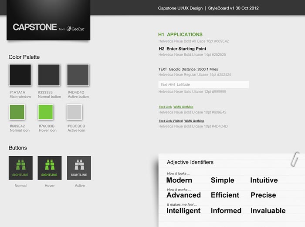Click Helvetica Neue Bold Ulcase 10pt #4D4D4D note
The height and width of the screenshot is (227, 305).
click(x=193, y=127)
